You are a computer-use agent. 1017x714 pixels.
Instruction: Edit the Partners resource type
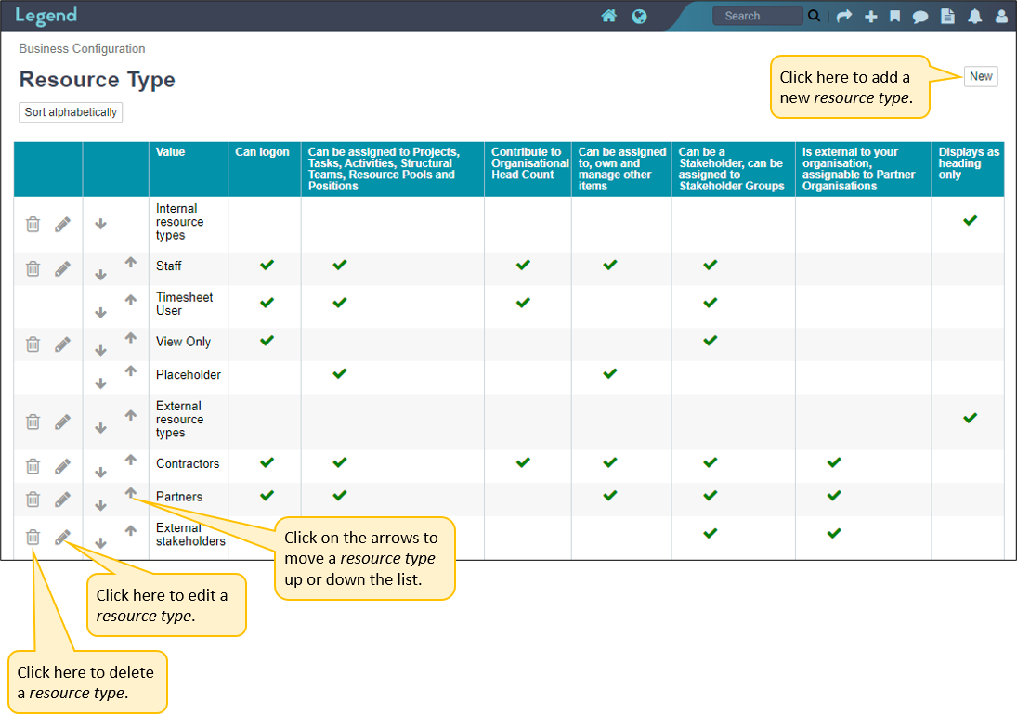coord(62,500)
